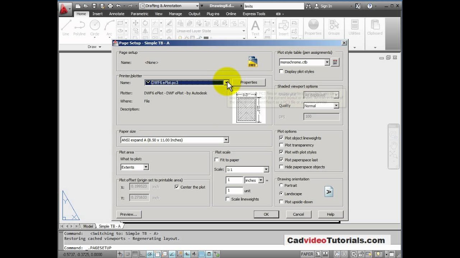The image size is (460, 258).
Task: Click the Open file icon in quick access toolbar
Action: [86, 6]
